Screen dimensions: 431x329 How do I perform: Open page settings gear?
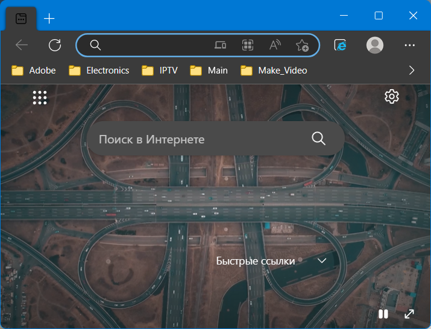click(392, 96)
